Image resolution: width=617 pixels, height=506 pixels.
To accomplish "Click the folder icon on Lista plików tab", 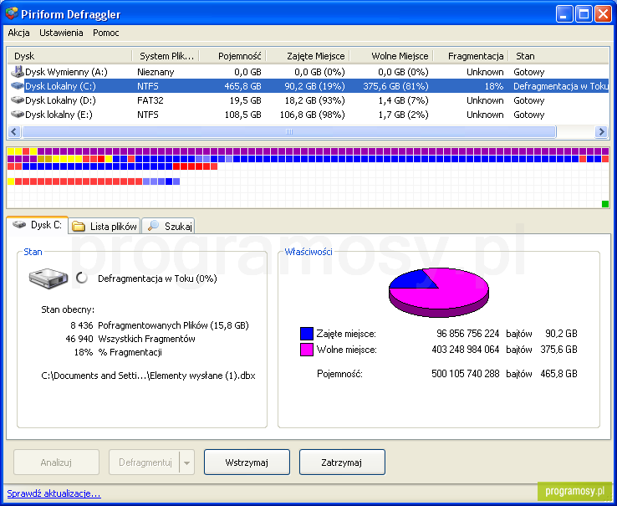I will [79, 226].
